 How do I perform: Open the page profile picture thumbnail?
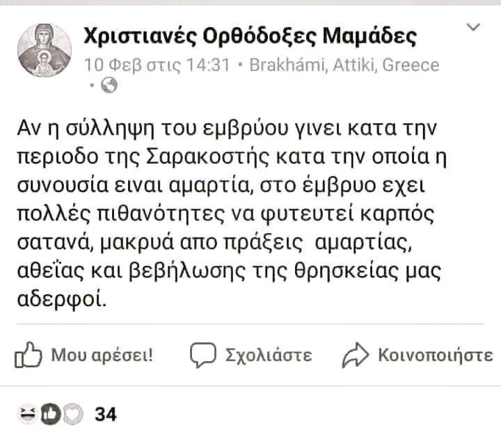tap(45, 50)
